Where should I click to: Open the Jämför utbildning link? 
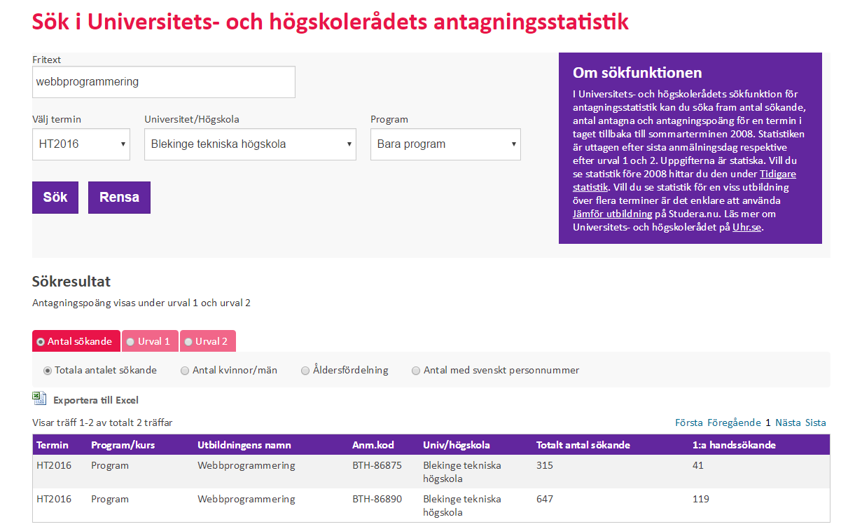coord(613,214)
